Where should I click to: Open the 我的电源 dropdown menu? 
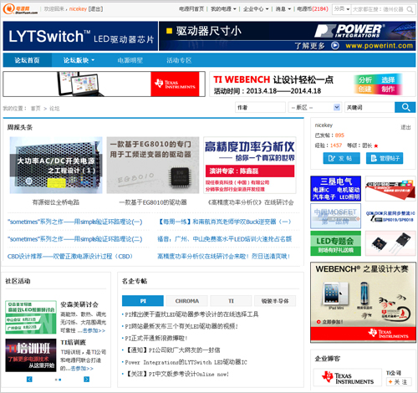(223, 9)
